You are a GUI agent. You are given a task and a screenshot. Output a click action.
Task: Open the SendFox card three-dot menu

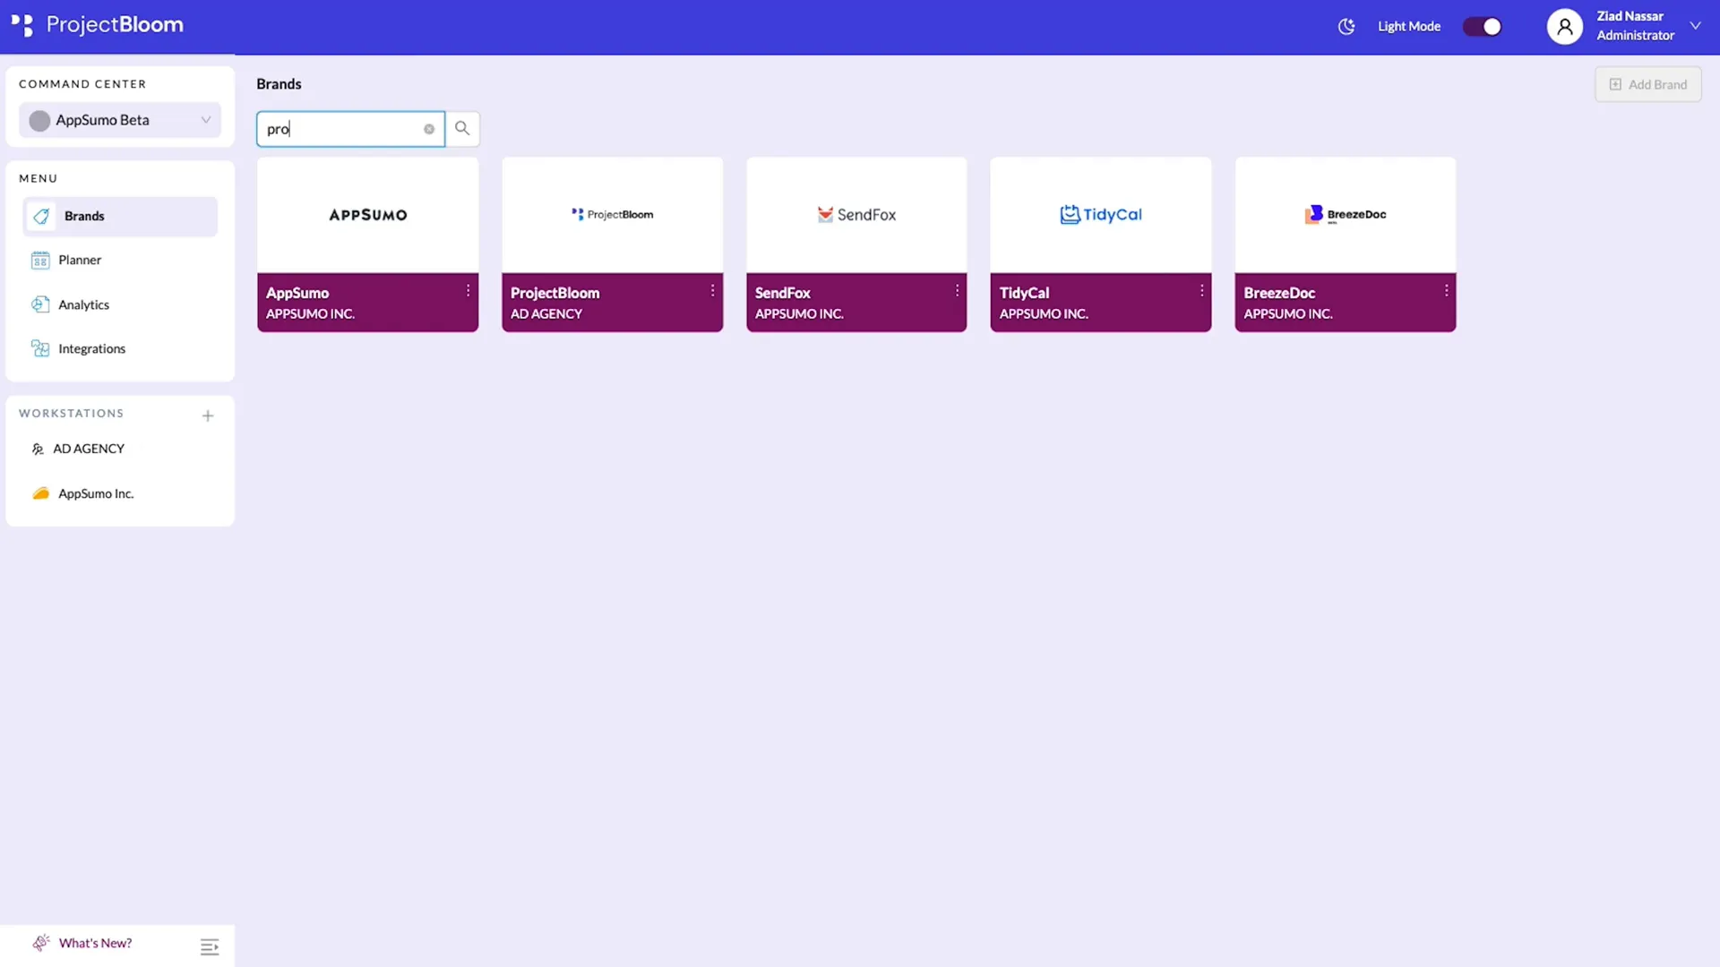point(957,291)
